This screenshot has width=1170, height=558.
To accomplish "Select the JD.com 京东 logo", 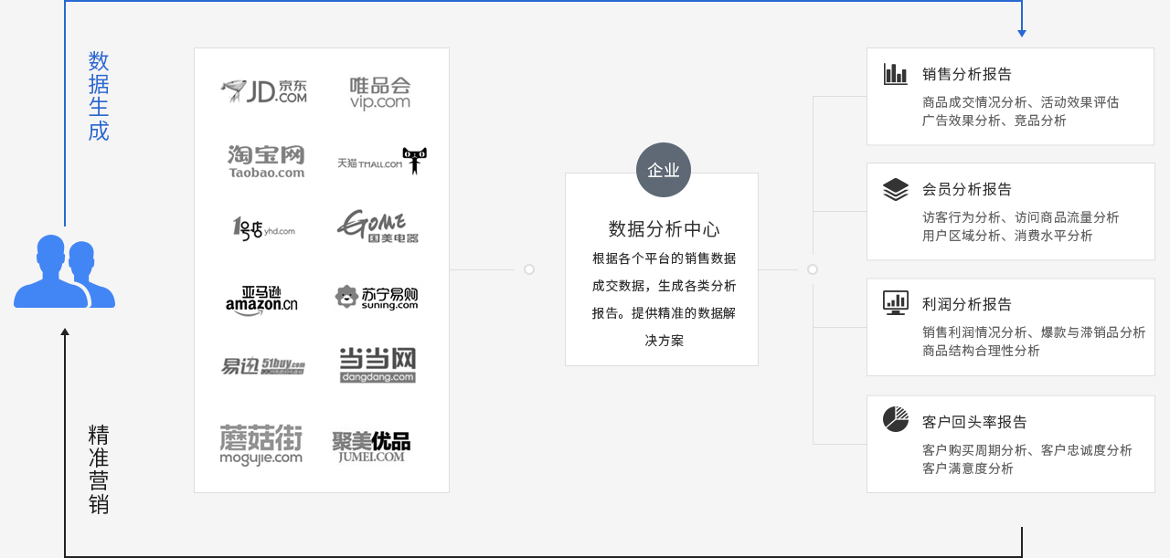I will [262, 90].
